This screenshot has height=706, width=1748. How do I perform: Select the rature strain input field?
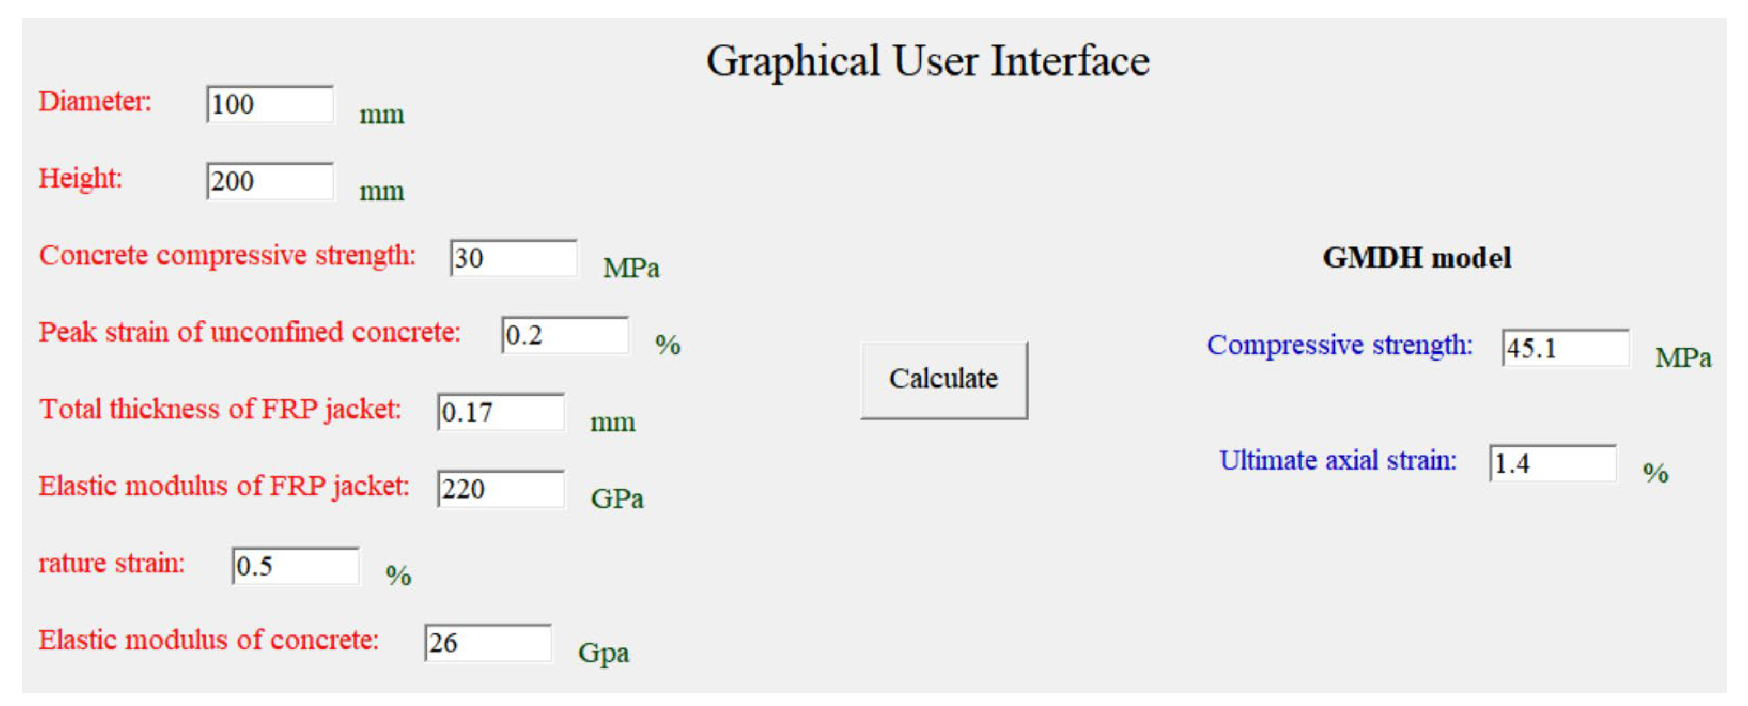coord(295,566)
